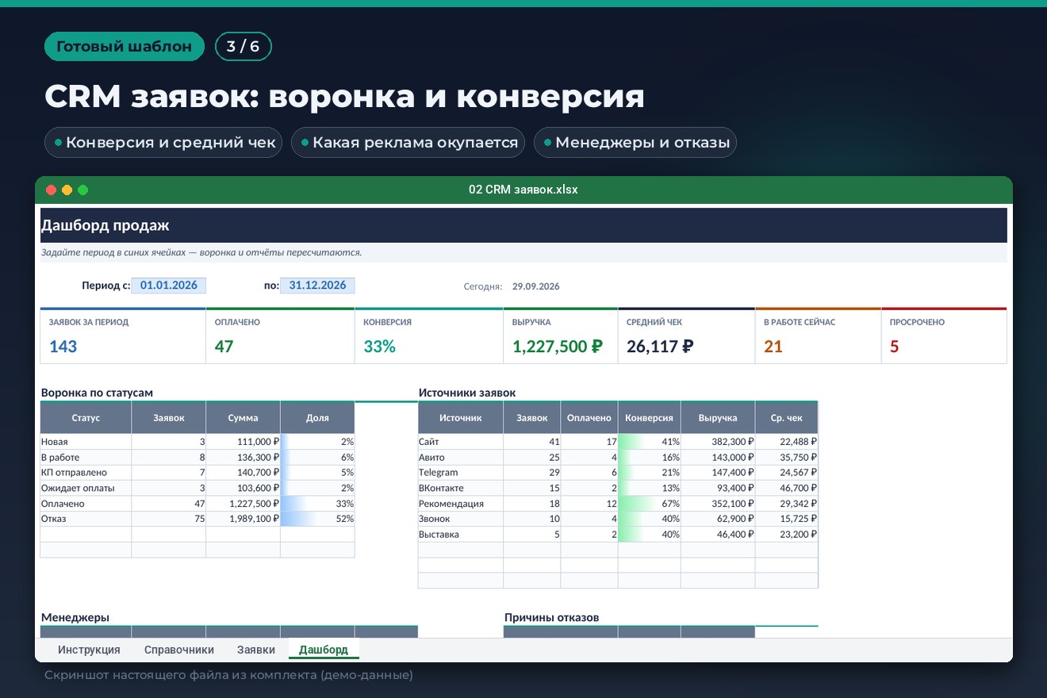
Task: Select the Конверсия и средний чек chip
Action: 163,143
